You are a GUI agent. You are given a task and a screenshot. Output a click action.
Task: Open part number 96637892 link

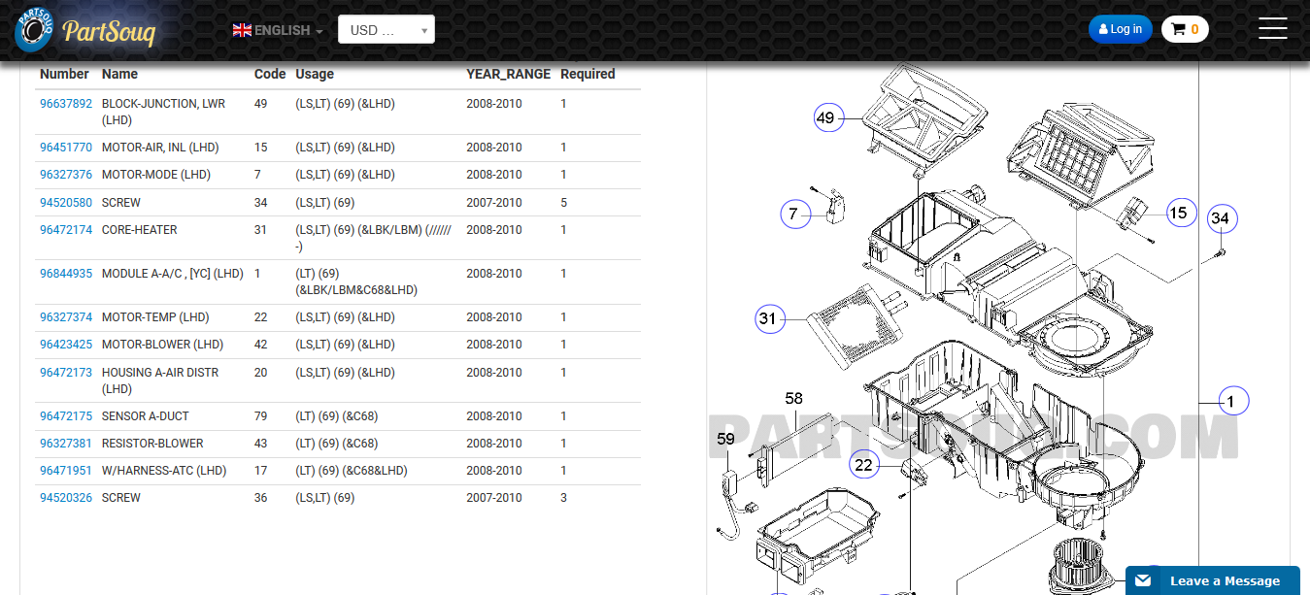tap(66, 104)
